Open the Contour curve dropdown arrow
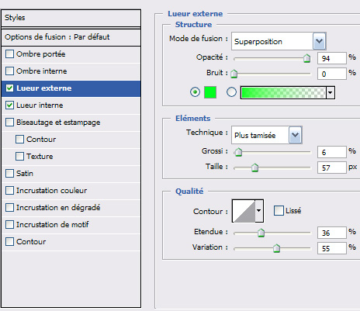This screenshot has width=360, height=311. (259, 211)
